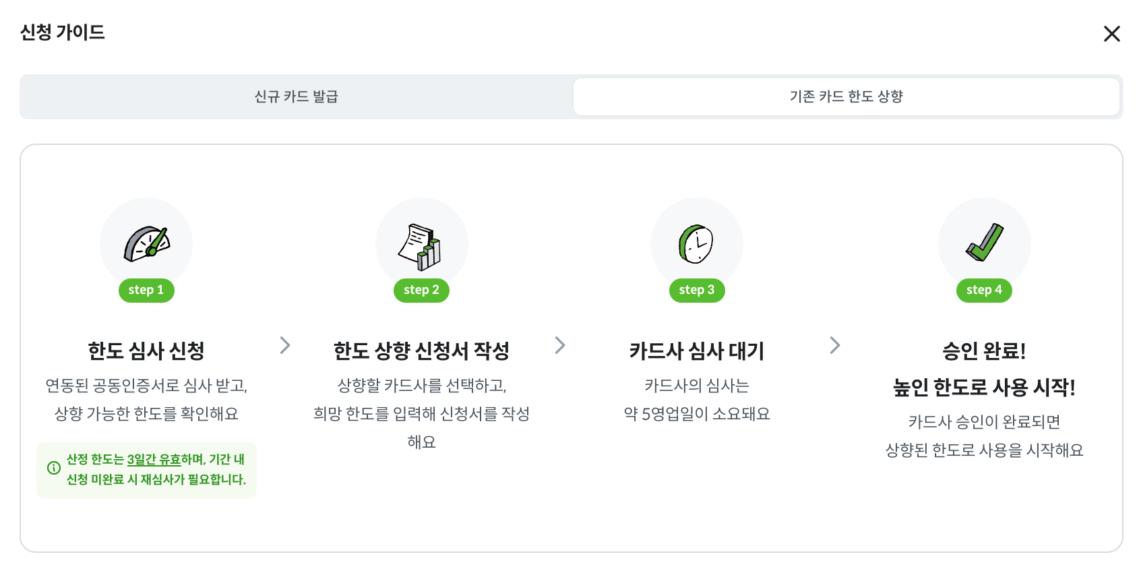1139x569 pixels.
Task: Click the info icon in the green notice
Action: click(54, 468)
